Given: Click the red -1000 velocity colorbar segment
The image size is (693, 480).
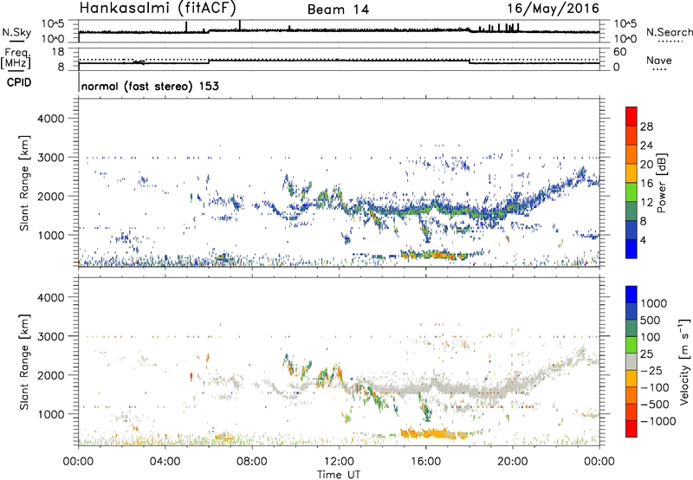Looking at the screenshot, I should tap(631, 429).
